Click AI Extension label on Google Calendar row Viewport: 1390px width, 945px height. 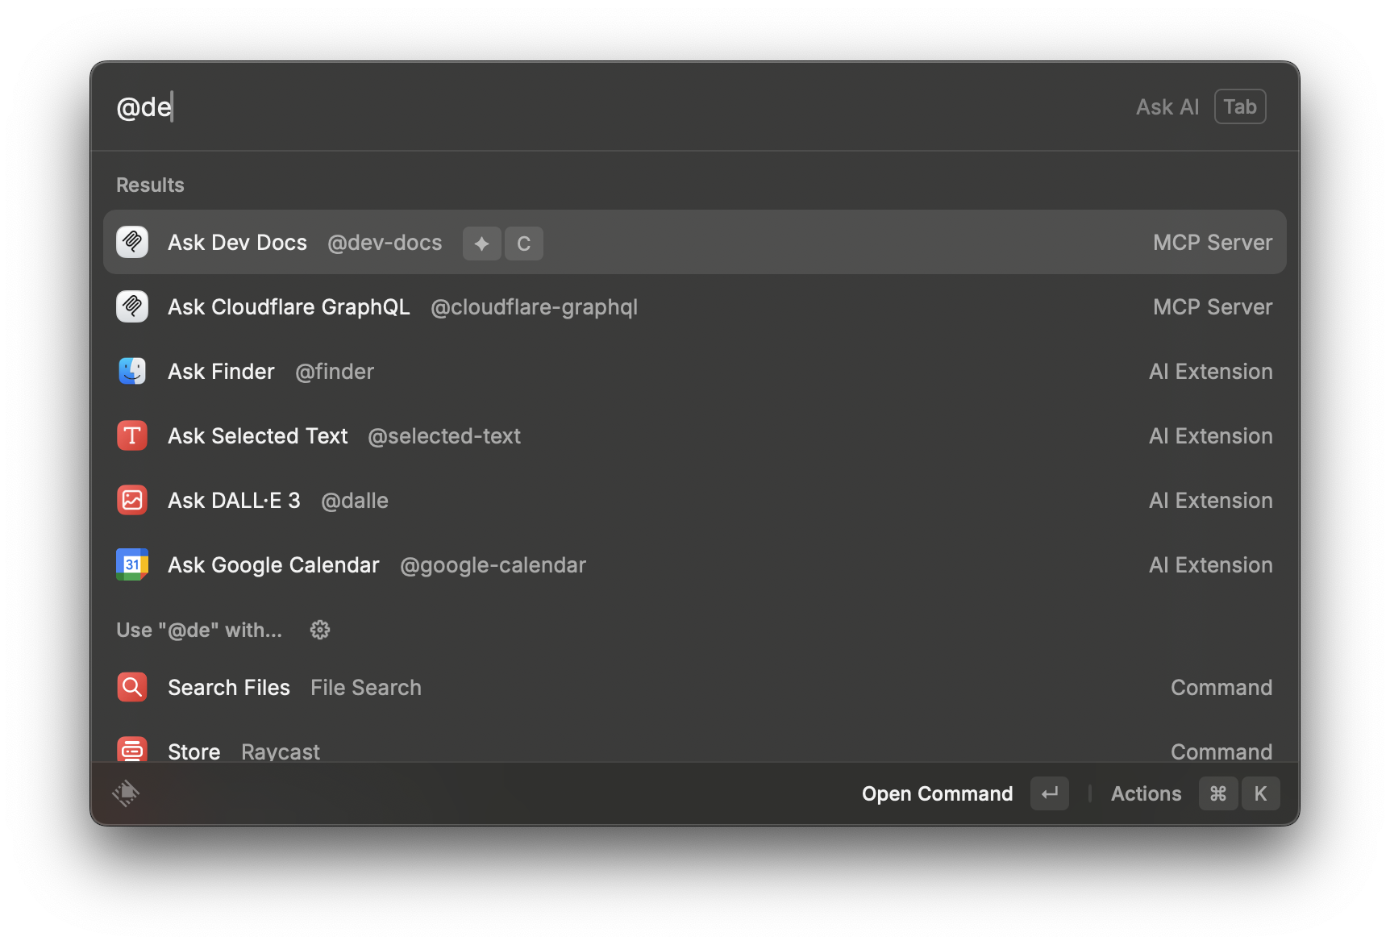1211,565
